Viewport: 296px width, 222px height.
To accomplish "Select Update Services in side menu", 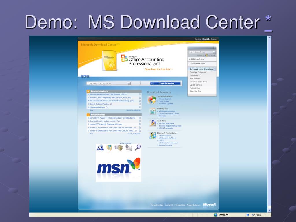I will click(196, 85).
